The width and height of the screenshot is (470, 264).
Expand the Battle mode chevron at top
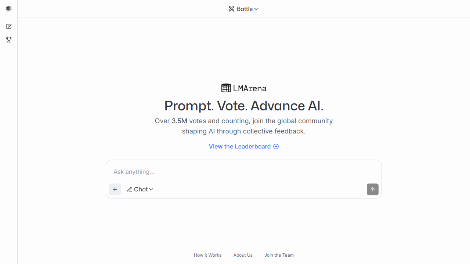[256, 9]
